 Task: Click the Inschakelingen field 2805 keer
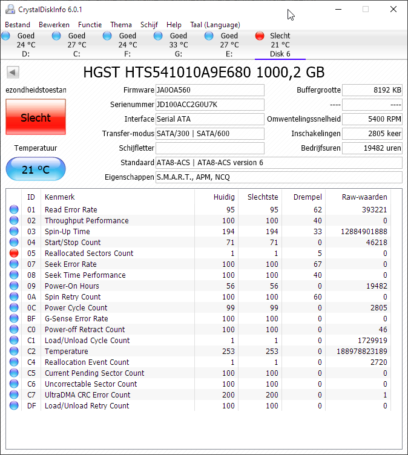coord(372,134)
